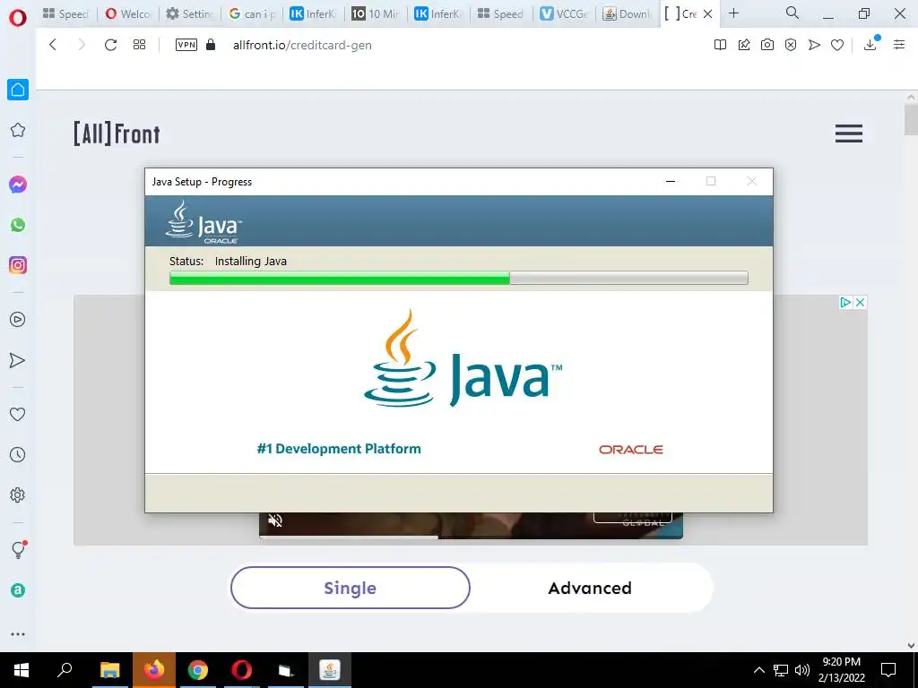Open the taskbar clock and date
This screenshot has width=918, height=688.
pyautogui.click(x=841, y=670)
